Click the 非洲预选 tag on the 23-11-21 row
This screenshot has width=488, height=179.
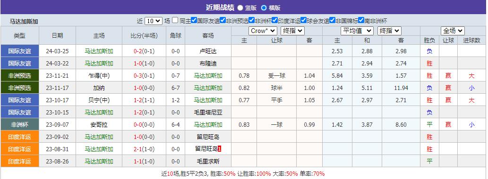coord(20,75)
